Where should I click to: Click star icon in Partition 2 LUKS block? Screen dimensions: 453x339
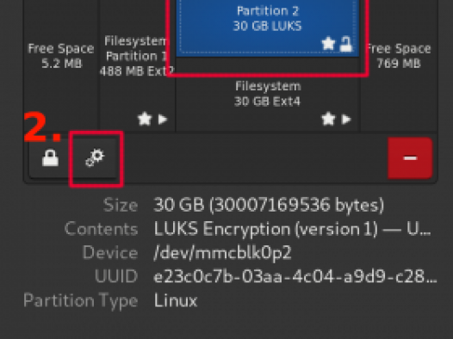pyautogui.click(x=328, y=44)
